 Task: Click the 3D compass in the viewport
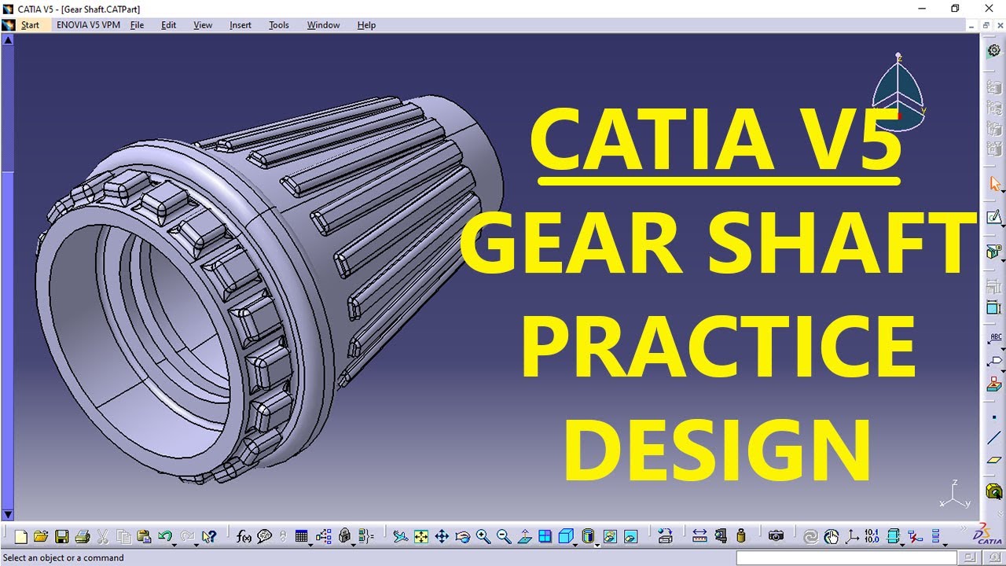tap(899, 93)
